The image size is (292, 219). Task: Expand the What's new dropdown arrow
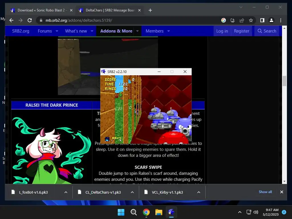tap(92, 31)
